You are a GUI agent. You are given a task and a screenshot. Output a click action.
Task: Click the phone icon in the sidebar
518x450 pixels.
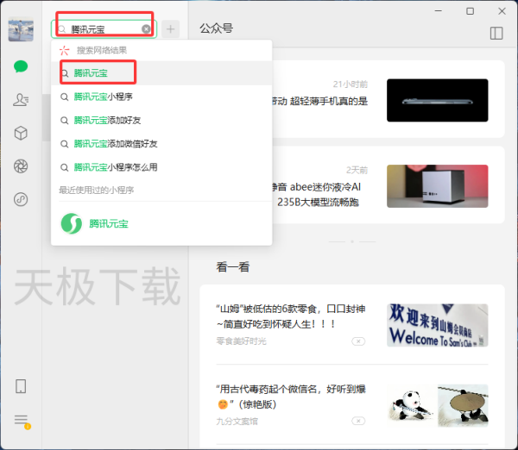click(x=21, y=386)
